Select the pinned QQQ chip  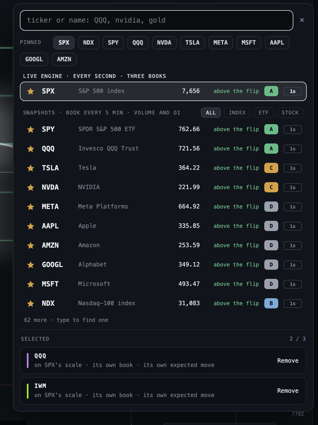[x=138, y=43]
